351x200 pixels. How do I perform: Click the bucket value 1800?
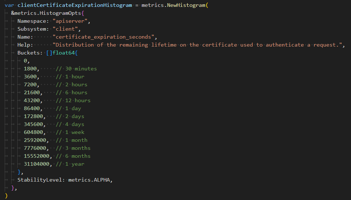click(x=30, y=69)
